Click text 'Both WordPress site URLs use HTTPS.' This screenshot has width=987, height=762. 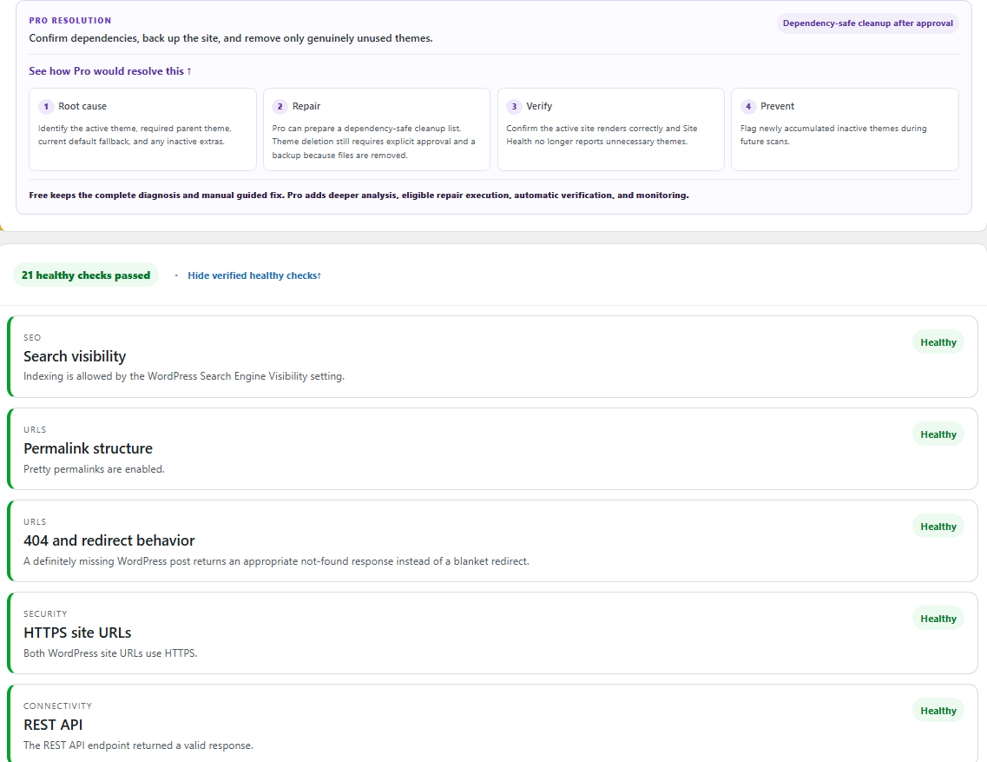click(x=110, y=653)
